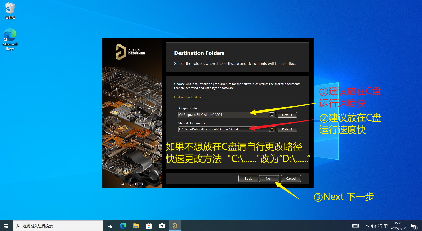Cancel the Altium Designer installation

point(291,179)
